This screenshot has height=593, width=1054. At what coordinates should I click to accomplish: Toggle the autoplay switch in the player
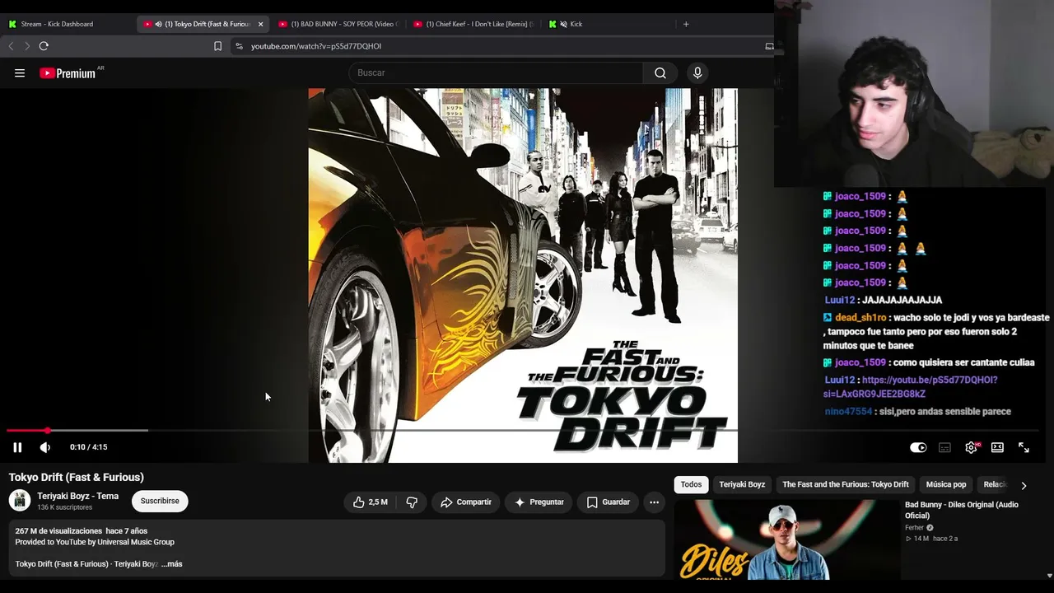coord(918,447)
